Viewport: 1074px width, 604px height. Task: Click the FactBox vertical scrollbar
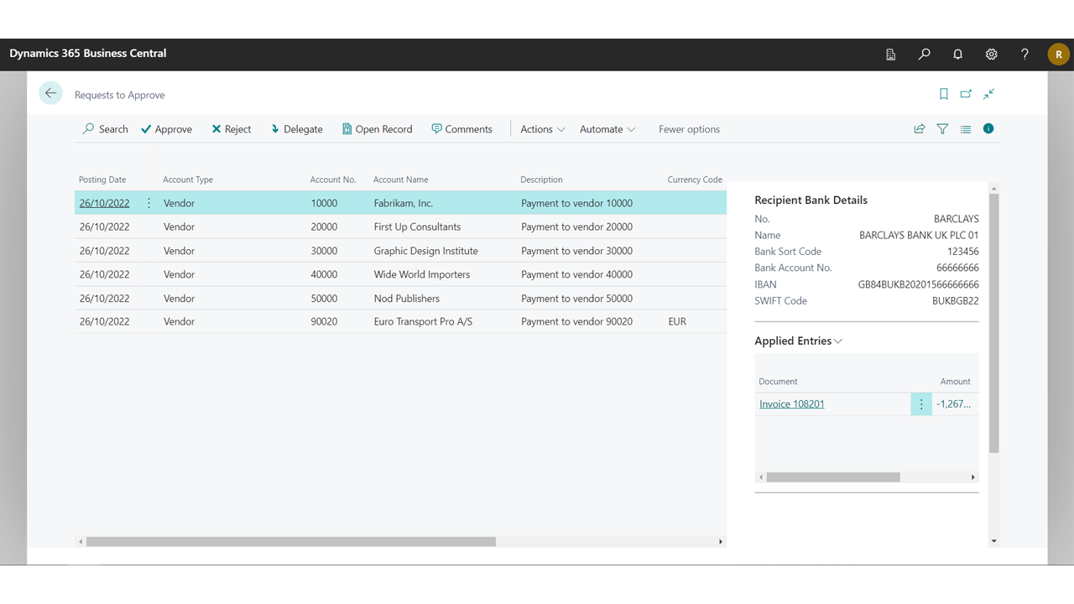994,323
